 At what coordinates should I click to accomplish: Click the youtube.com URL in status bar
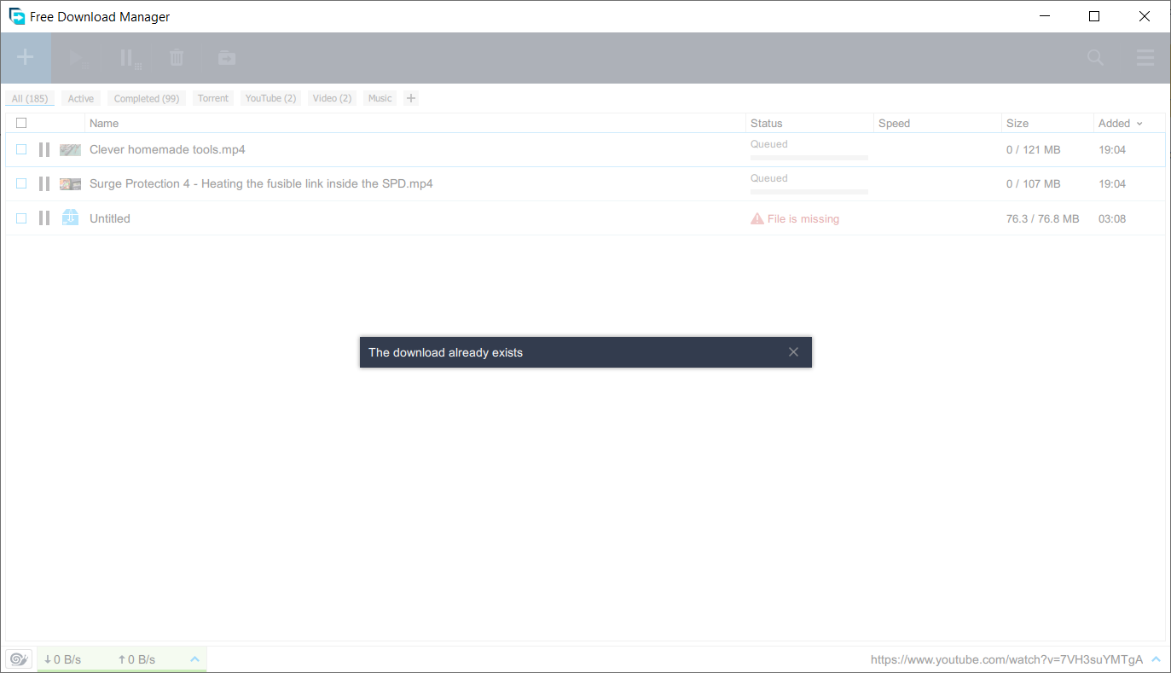[1006, 659]
